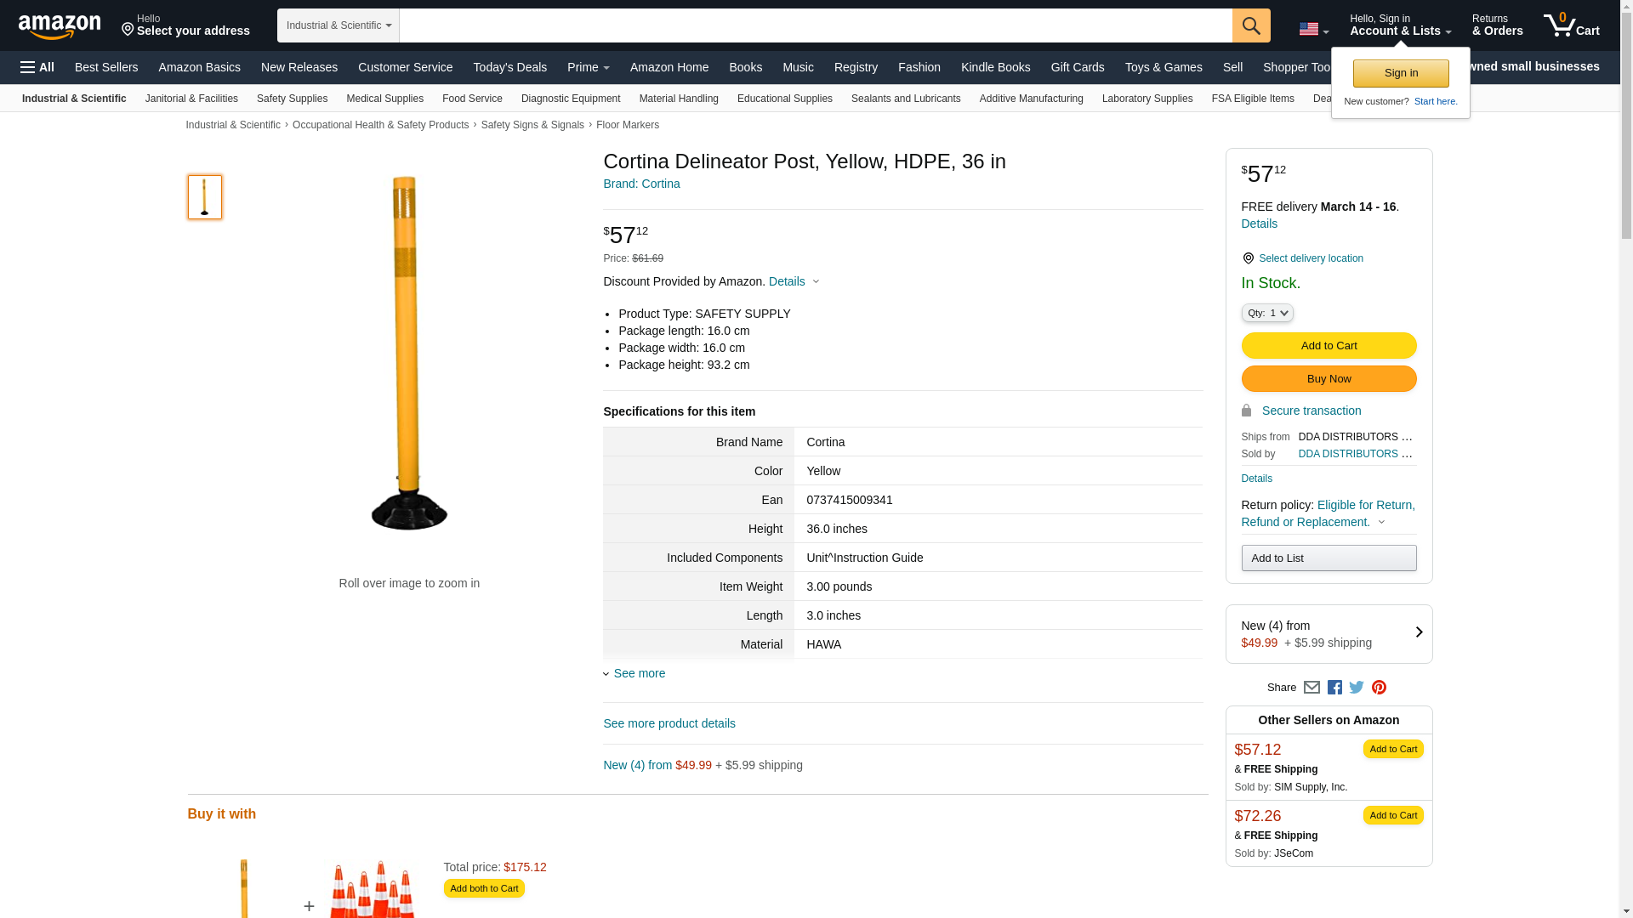Image resolution: width=1633 pixels, height=918 pixels.
Task: Share product on Facebook icon
Action: coord(1334,688)
